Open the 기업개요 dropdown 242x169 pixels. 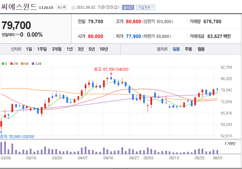[146, 7]
